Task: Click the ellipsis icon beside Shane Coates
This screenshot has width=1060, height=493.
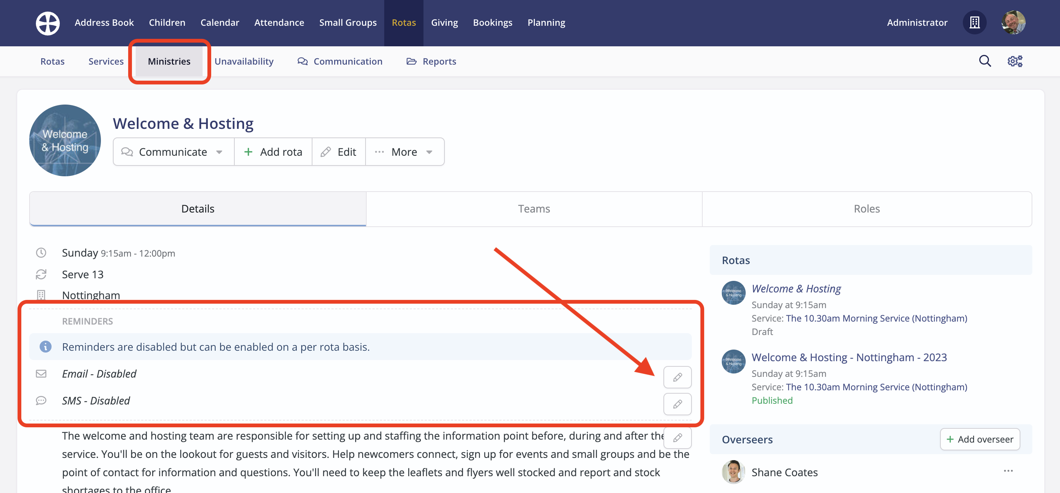Action: (x=1008, y=471)
